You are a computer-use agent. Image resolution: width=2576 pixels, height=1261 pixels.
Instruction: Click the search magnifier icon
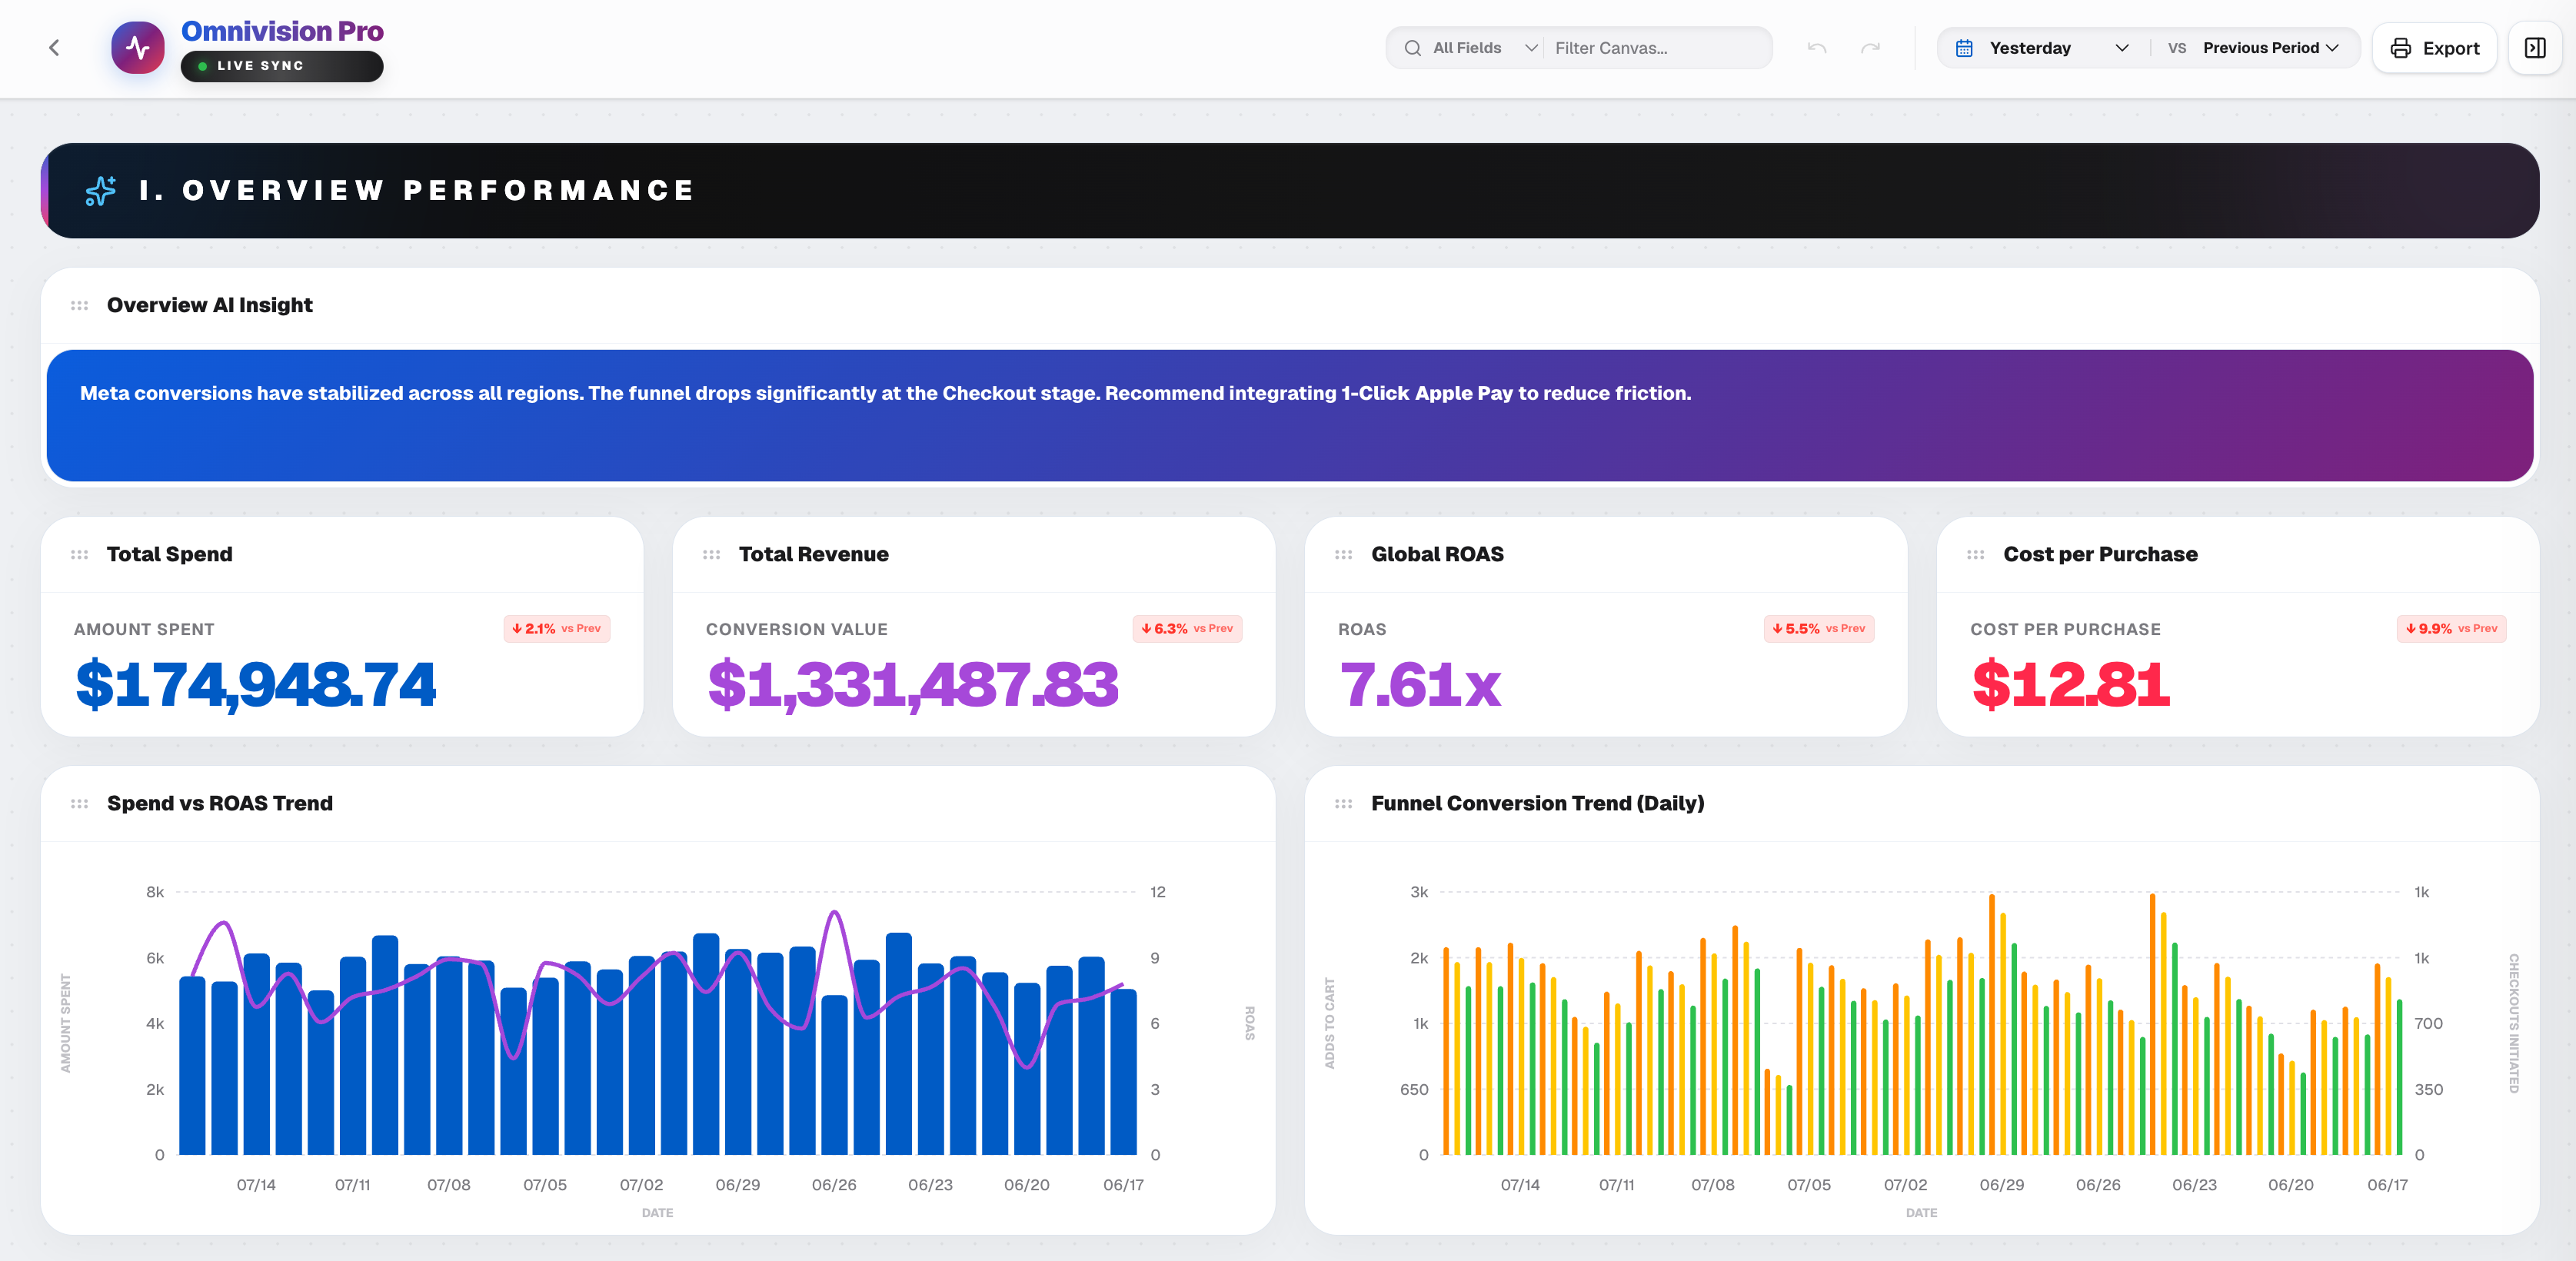click(x=1412, y=48)
